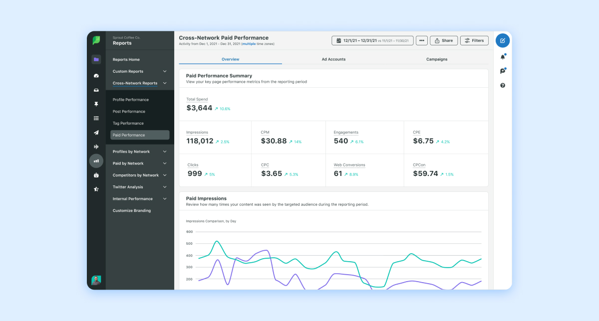Open the date range picker 12/1/21 – 12/31/21
Image resolution: width=599 pixels, height=321 pixels.
(x=372, y=40)
